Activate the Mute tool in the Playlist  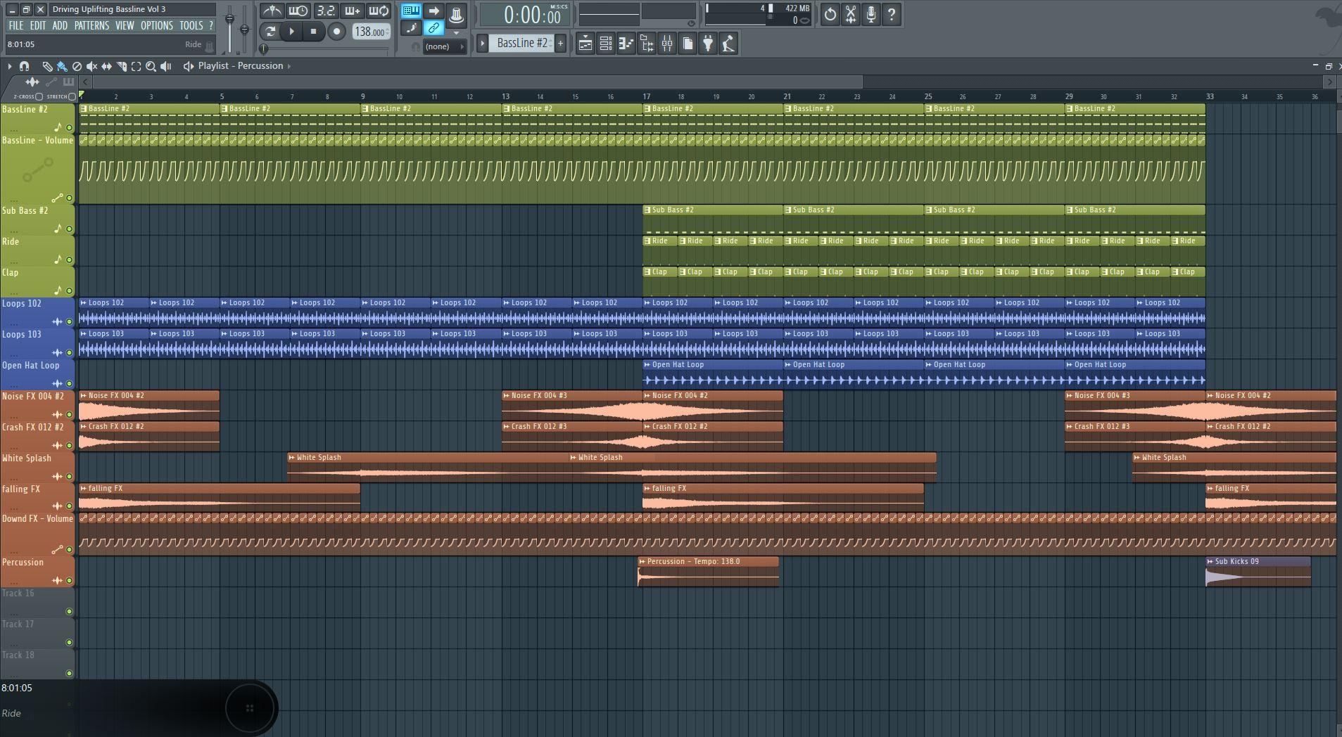(x=93, y=65)
